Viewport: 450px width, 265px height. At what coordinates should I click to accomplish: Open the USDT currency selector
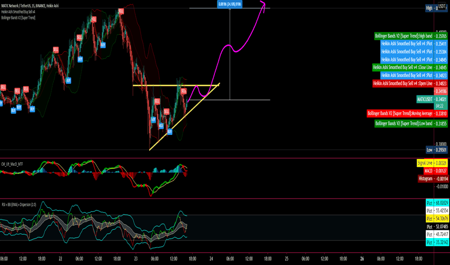(x=442, y=6)
